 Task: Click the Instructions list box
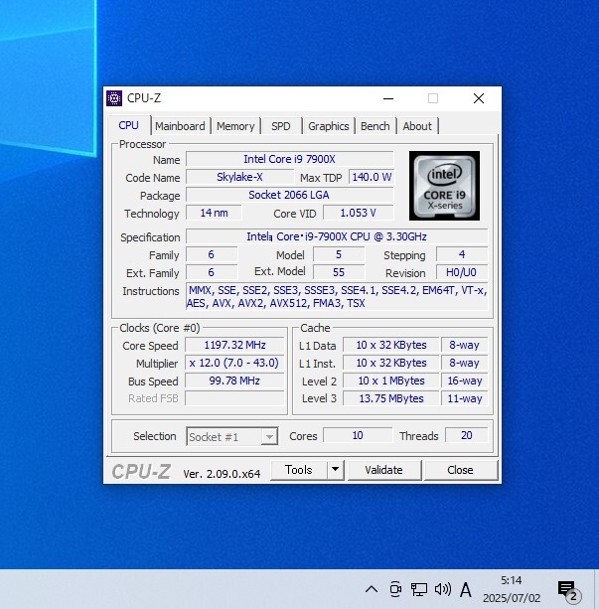pos(337,297)
